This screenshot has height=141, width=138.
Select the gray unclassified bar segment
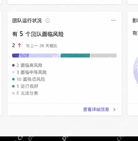pos(103,56)
